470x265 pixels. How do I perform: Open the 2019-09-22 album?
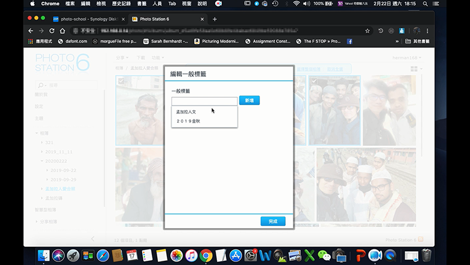click(x=63, y=170)
